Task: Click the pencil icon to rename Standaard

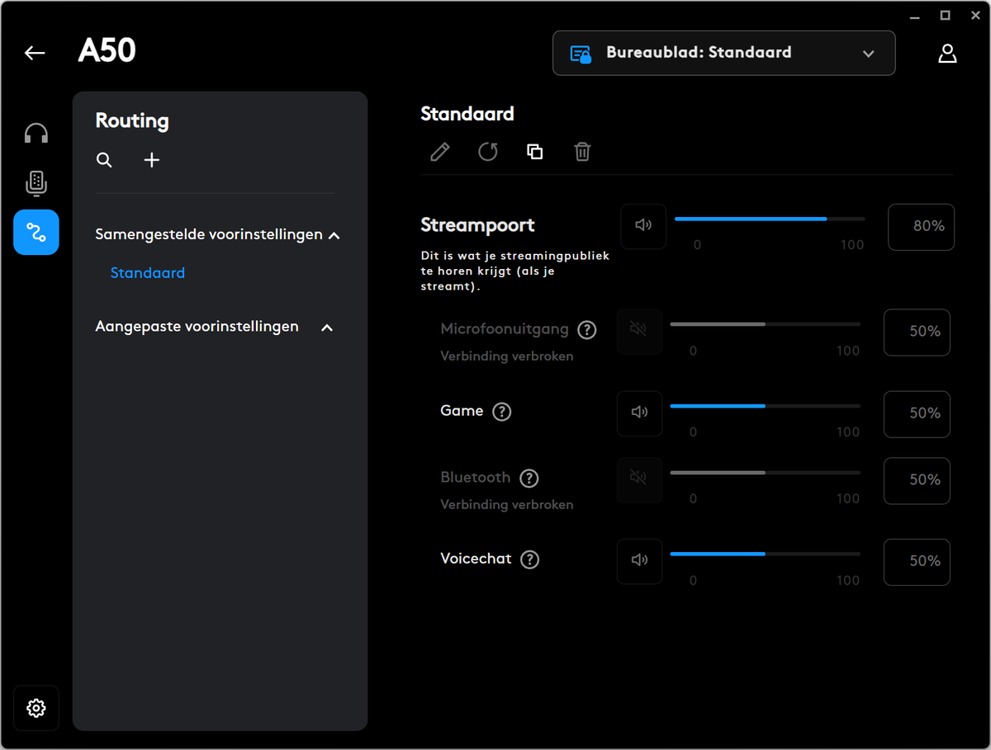Action: 440,152
